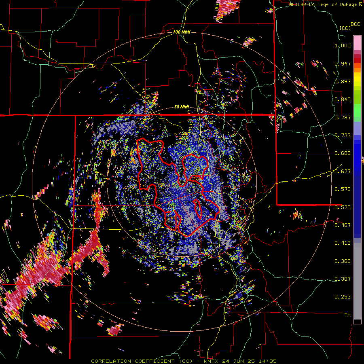Click the 0.467 color scale value
364x364 pixels.
pos(343,225)
